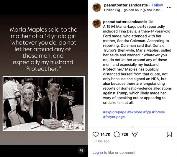Open the #foryou hashtag
The width and height of the screenshot is (177, 157).
[x=158, y=112]
